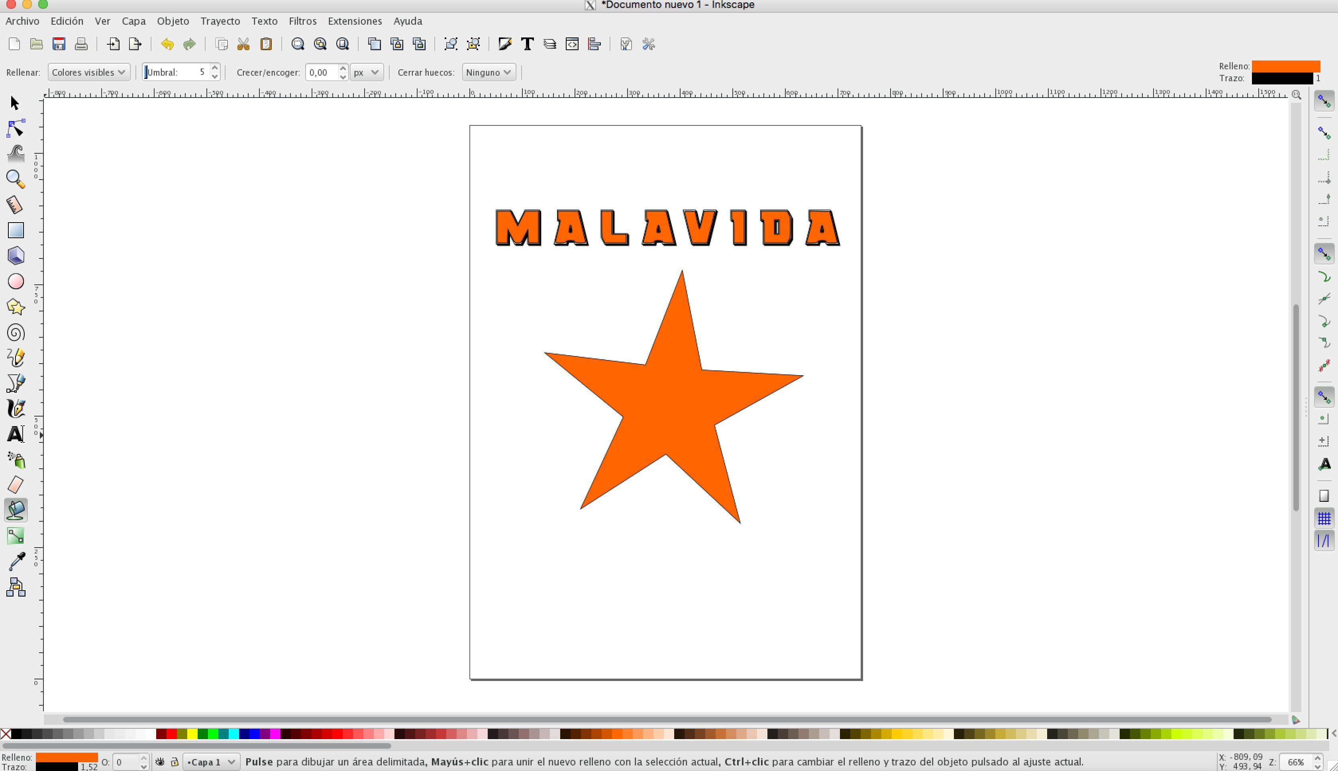Open the Filtros menu

tap(302, 21)
